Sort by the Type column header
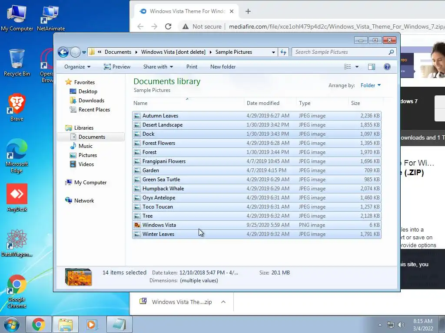The height and width of the screenshot is (333, 445). [322, 103]
